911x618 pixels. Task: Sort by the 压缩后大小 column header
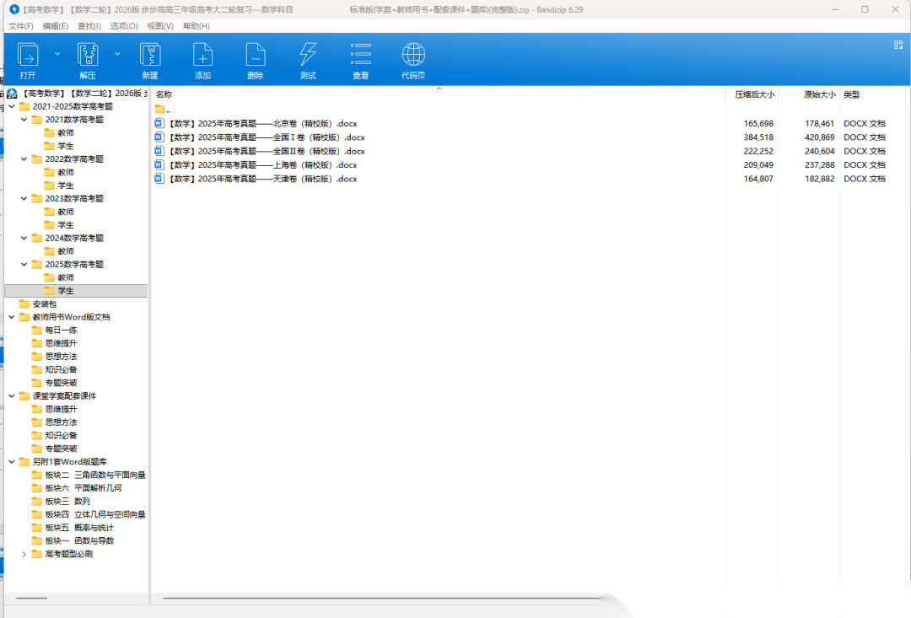tap(754, 94)
